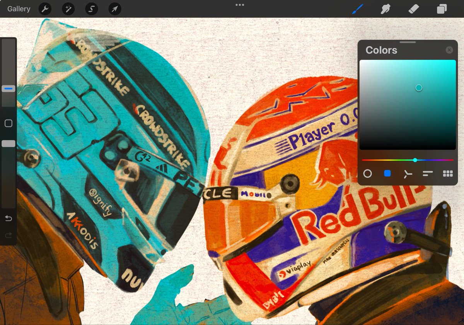Open the Selection tool
Screen dimensions: 464x325
coord(92,9)
